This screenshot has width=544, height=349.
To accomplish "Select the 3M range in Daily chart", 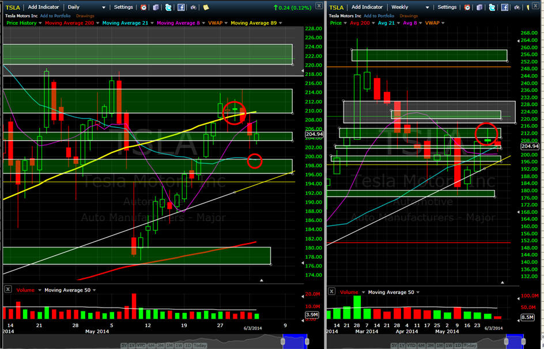I will tap(160, 346).
